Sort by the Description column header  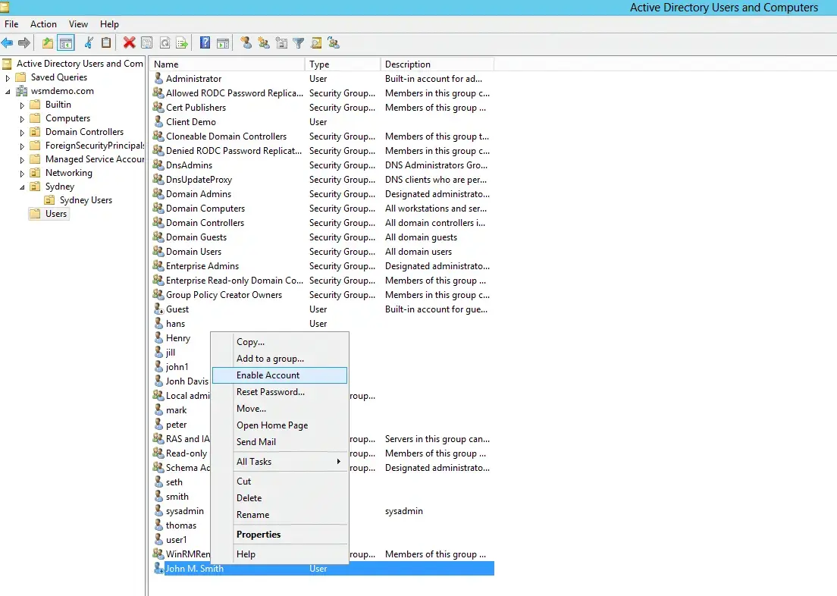coord(437,64)
